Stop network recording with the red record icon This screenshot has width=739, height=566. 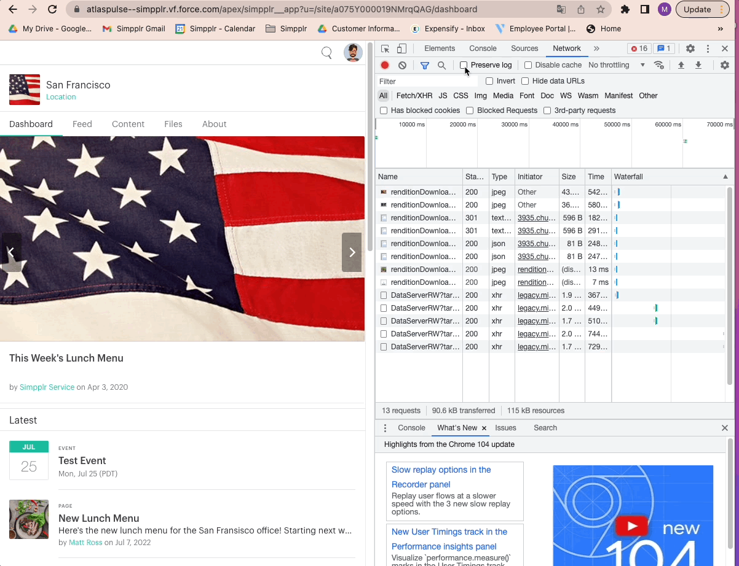coord(384,64)
